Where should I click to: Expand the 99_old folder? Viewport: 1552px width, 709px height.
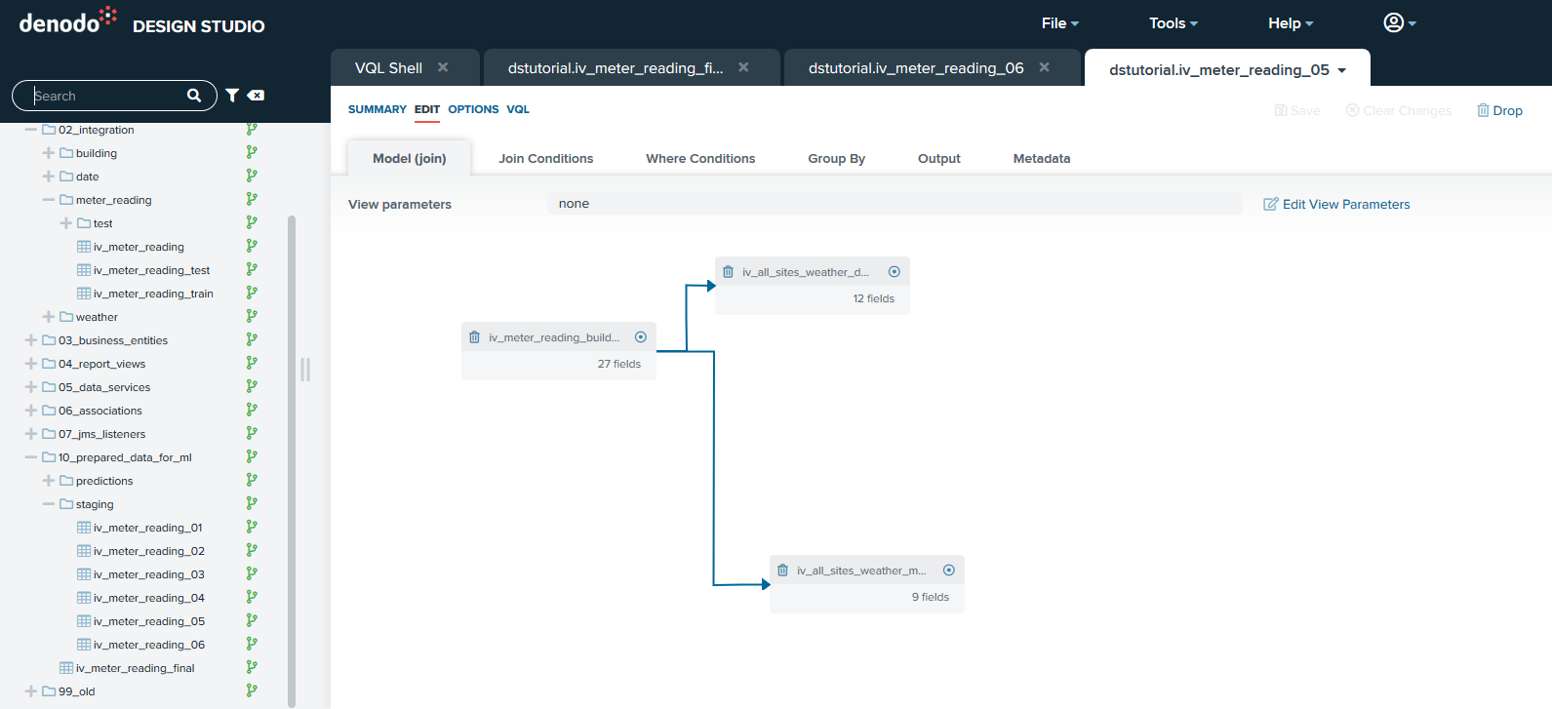coord(31,691)
